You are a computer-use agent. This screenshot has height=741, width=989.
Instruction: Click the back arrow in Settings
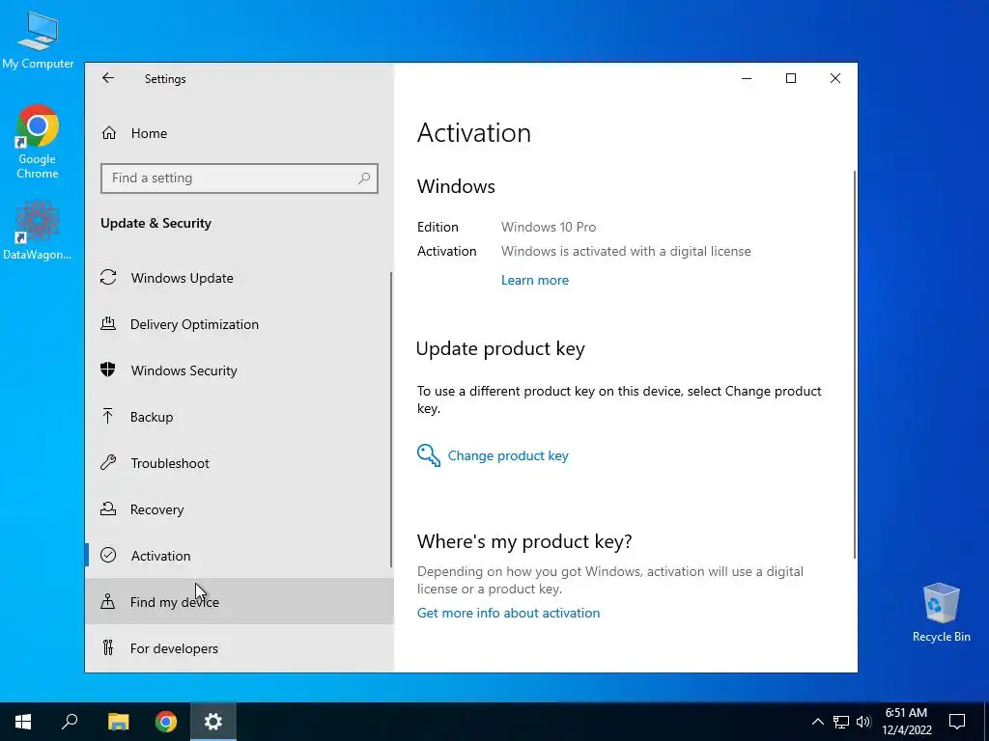[108, 78]
